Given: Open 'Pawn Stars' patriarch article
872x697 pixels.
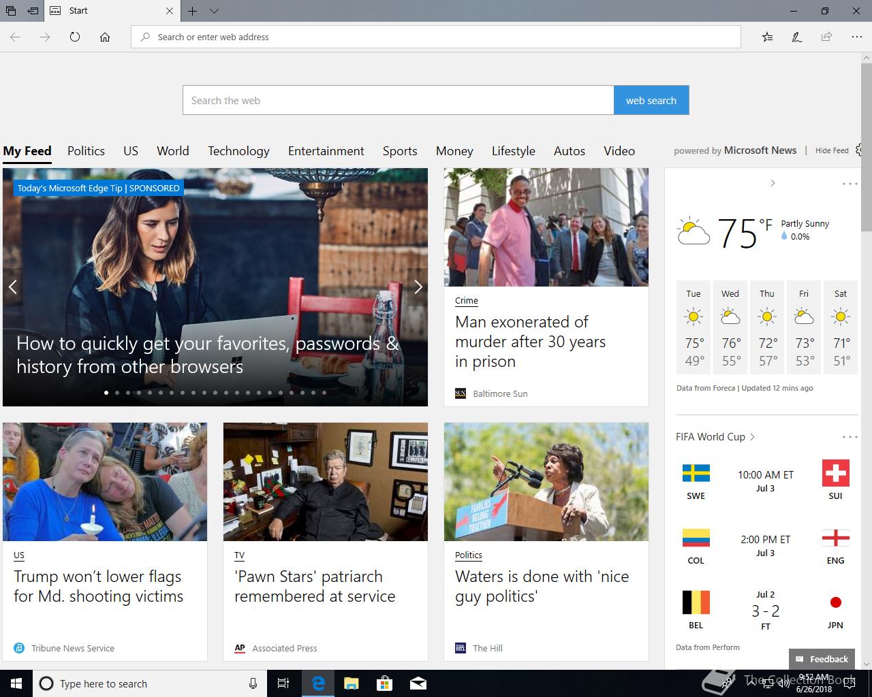Looking at the screenshot, I should 315,586.
